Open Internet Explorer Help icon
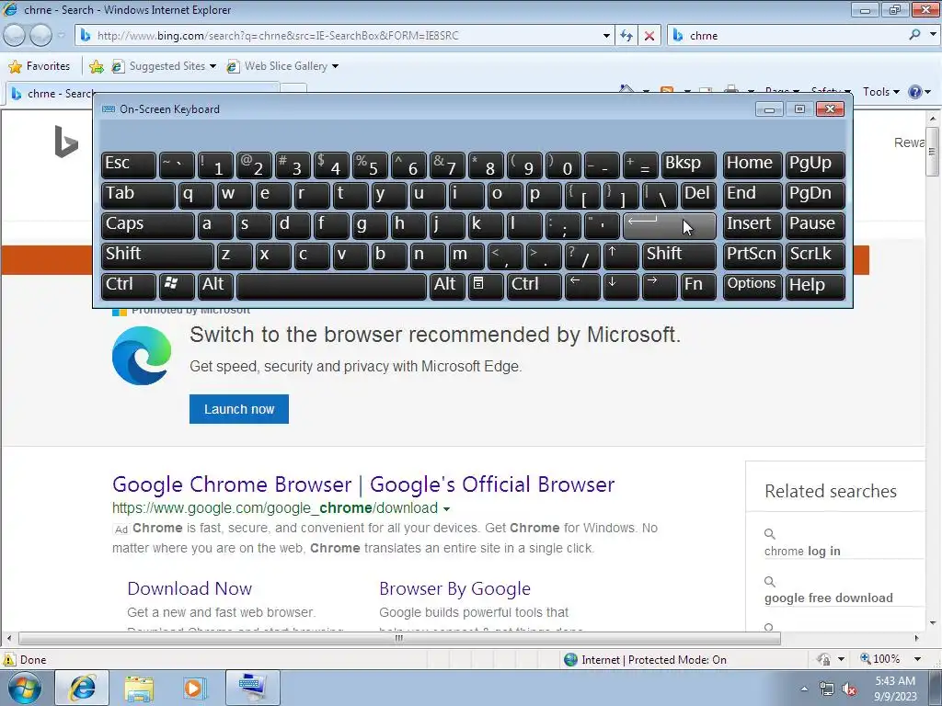Image resolution: width=942 pixels, height=706 pixels. tap(915, 92)
